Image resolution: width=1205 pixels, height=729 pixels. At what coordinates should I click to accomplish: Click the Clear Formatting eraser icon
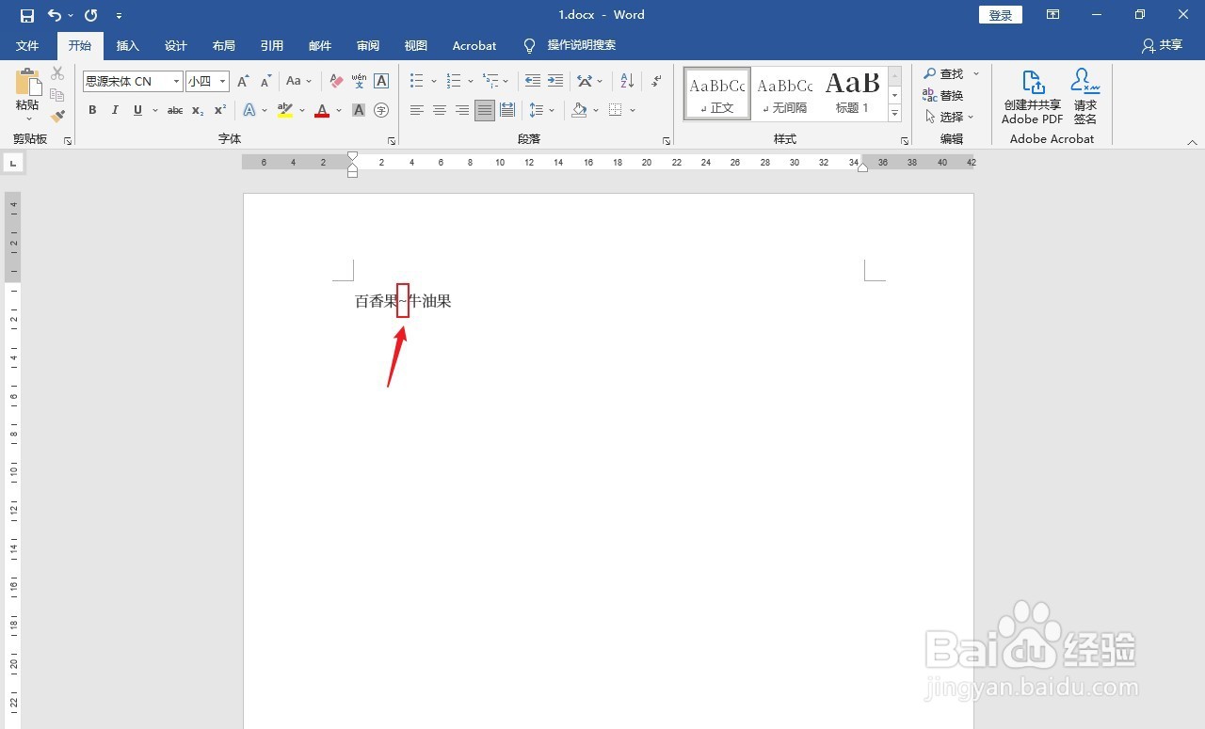pos(336,81)
